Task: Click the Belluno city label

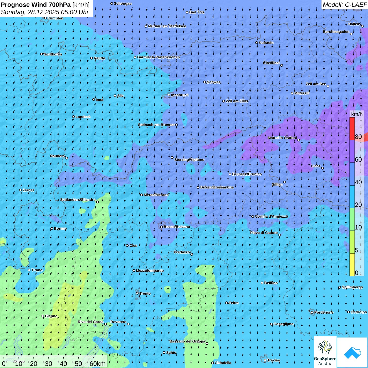Action: [x=271, y=283]
